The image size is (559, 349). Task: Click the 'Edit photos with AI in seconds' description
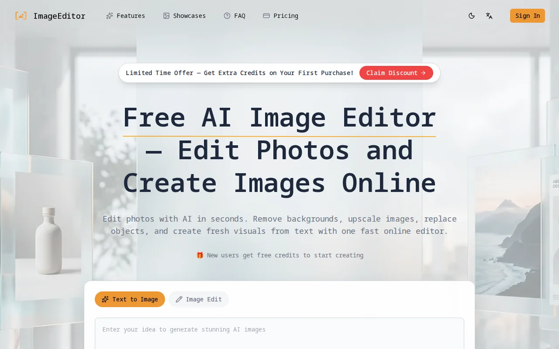[x=279, y=225]
